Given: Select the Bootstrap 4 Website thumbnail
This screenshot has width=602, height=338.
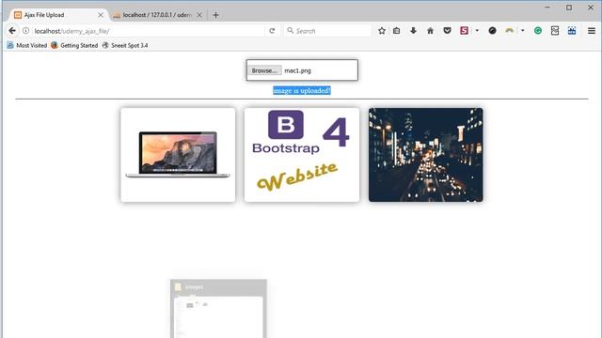Looking at the screenshot, I should [302, 155].
